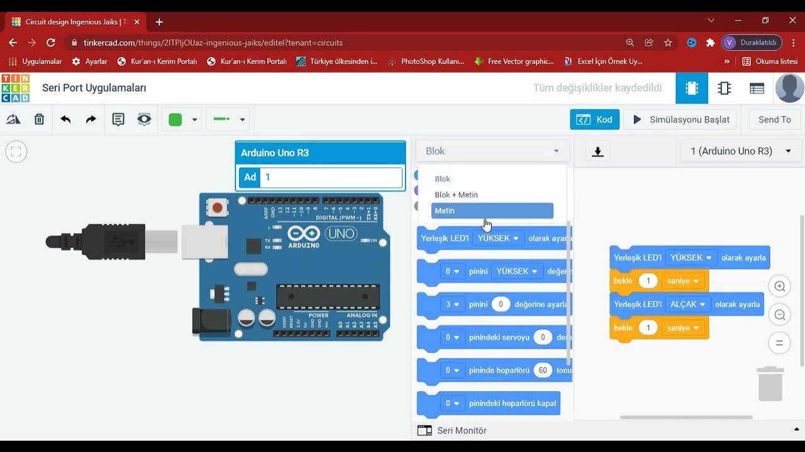The image size is (805, 452).
Task: Click the servo angle 0 value field
Action: (x=543, y=337)
